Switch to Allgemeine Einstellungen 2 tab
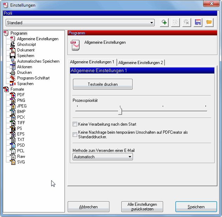The image size is (222, 217). (x=141, y=63)
